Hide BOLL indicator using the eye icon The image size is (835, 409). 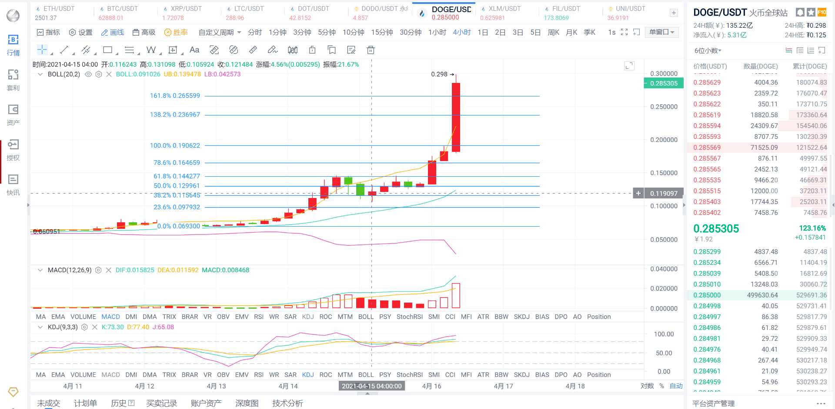[x=88, y=74]
